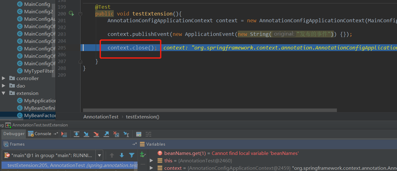Image resolution: width=397 pixels, height=171 pixels.
Task: Click the red Force Step Into icon
Action: [x=96, y=134]
